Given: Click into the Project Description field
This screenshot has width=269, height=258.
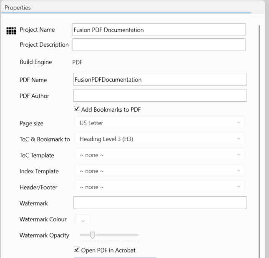Looking at the screenshot, I should click(158, 45).
